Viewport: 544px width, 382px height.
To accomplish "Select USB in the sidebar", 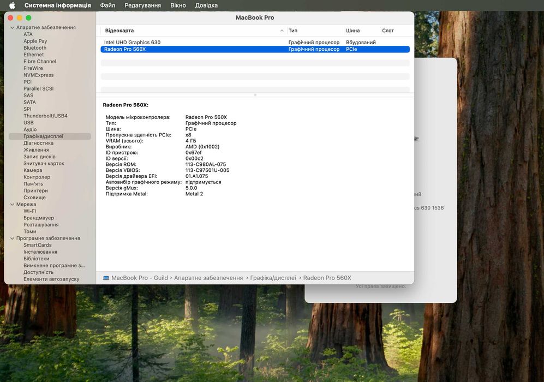I will coord(28,122).
